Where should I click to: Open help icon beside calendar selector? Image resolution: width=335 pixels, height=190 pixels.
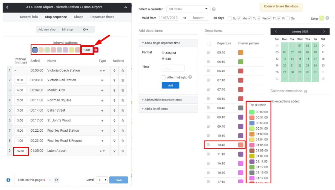pos(214,9)
